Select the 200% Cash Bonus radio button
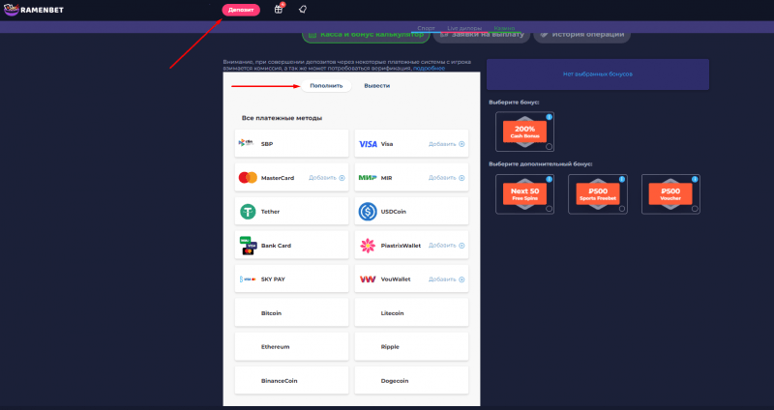Screen dimensions: 774x410 click(x=550, y=146)
